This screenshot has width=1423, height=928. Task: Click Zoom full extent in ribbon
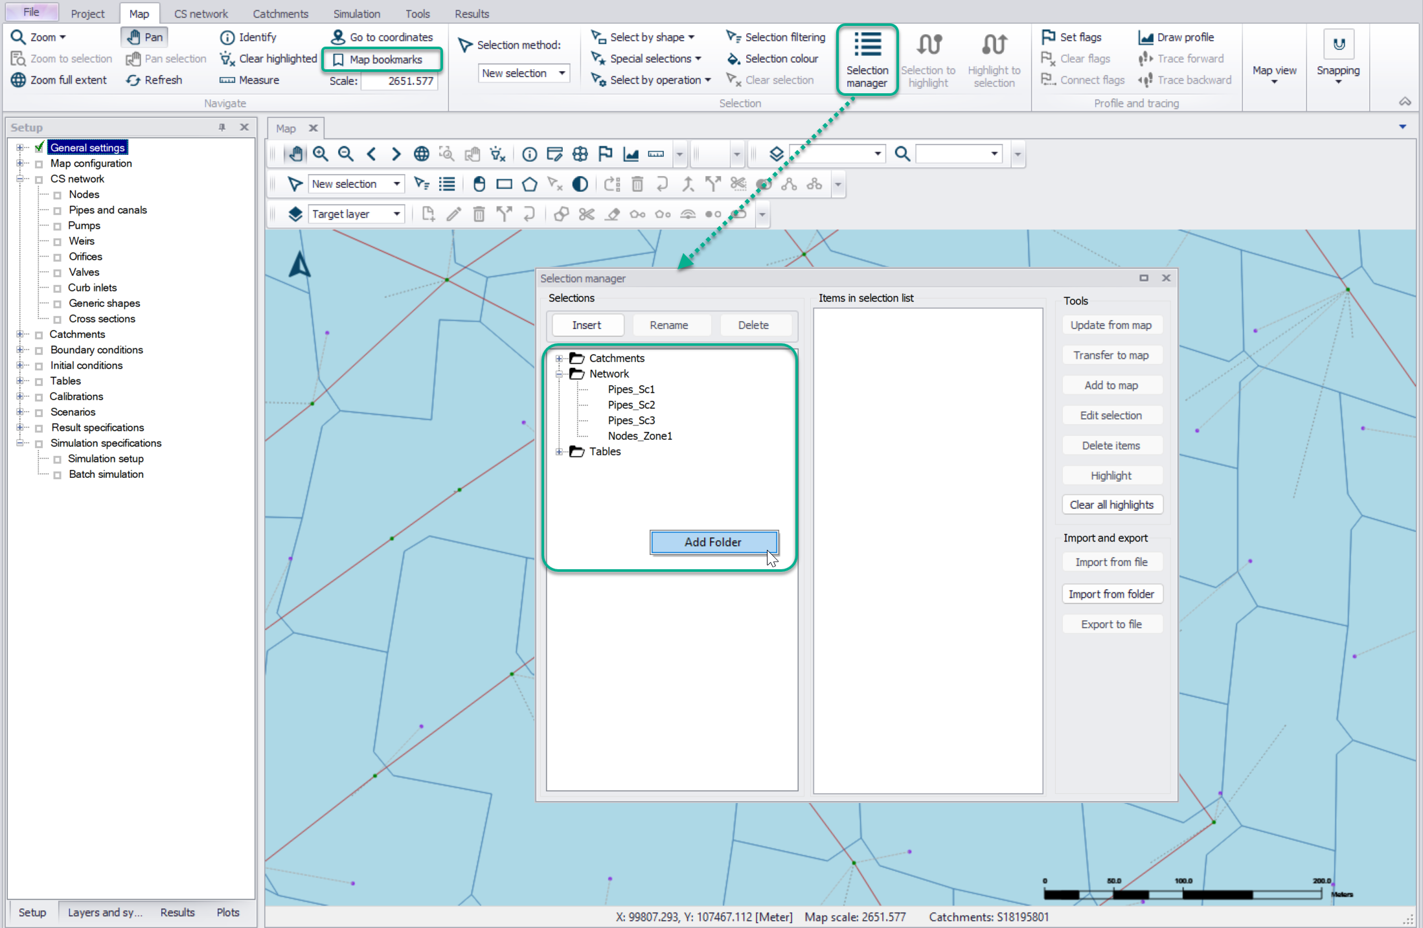pos(59,80)
